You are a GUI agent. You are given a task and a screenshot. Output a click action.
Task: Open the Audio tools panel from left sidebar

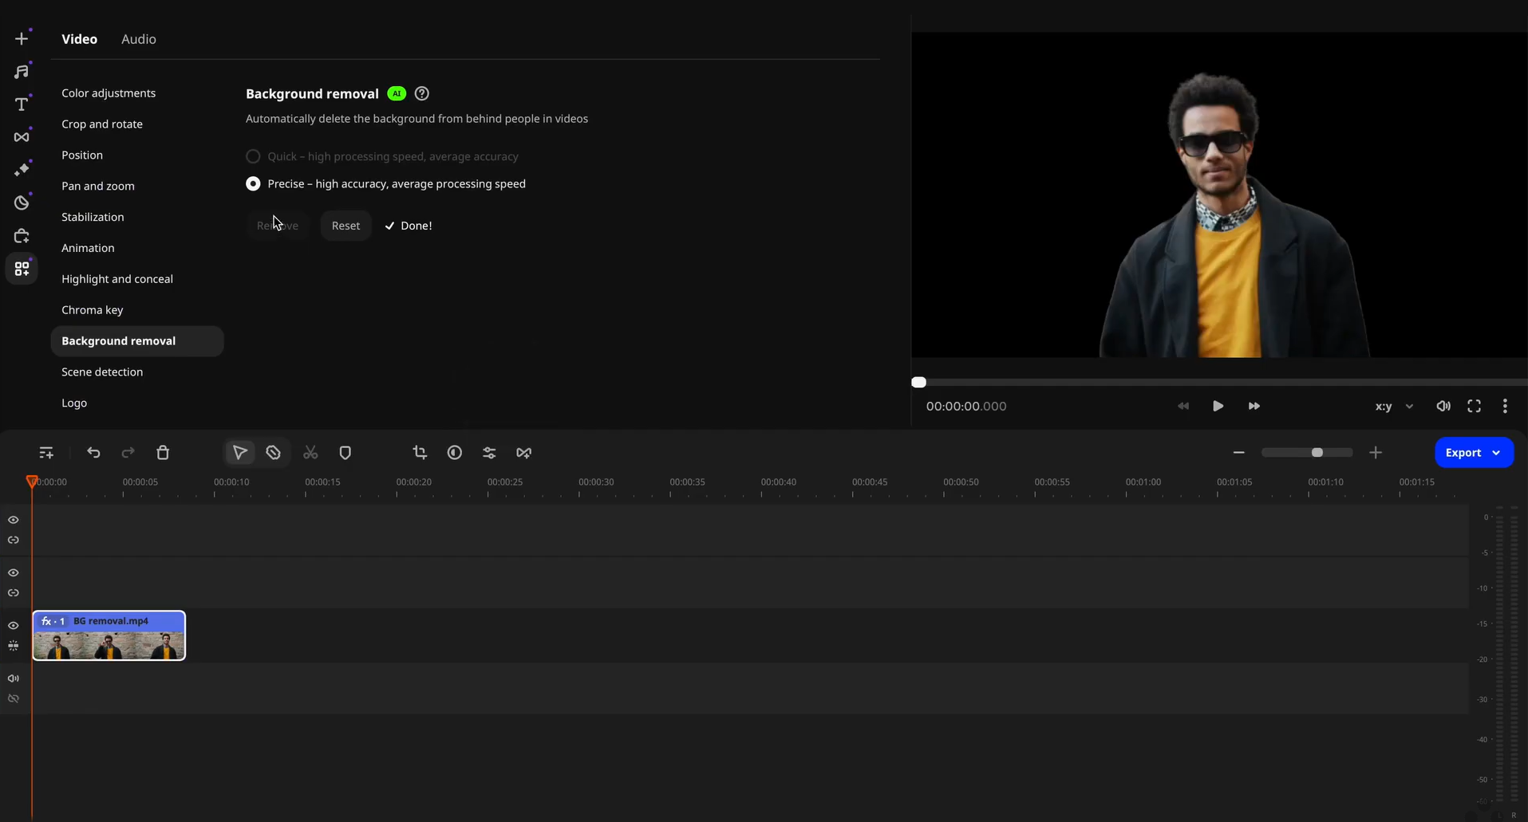coord(22,71)
